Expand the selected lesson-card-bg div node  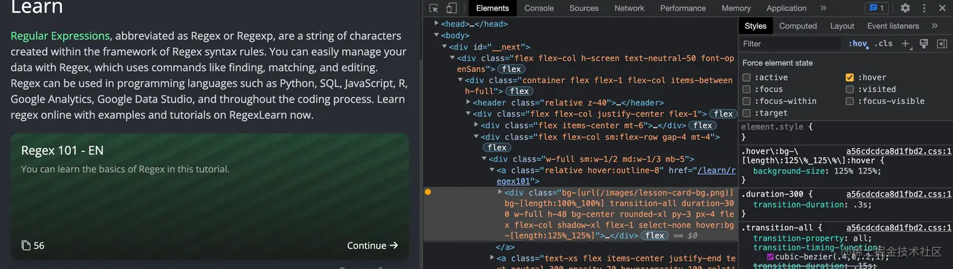pyautogui.click(x=500, y=192)
